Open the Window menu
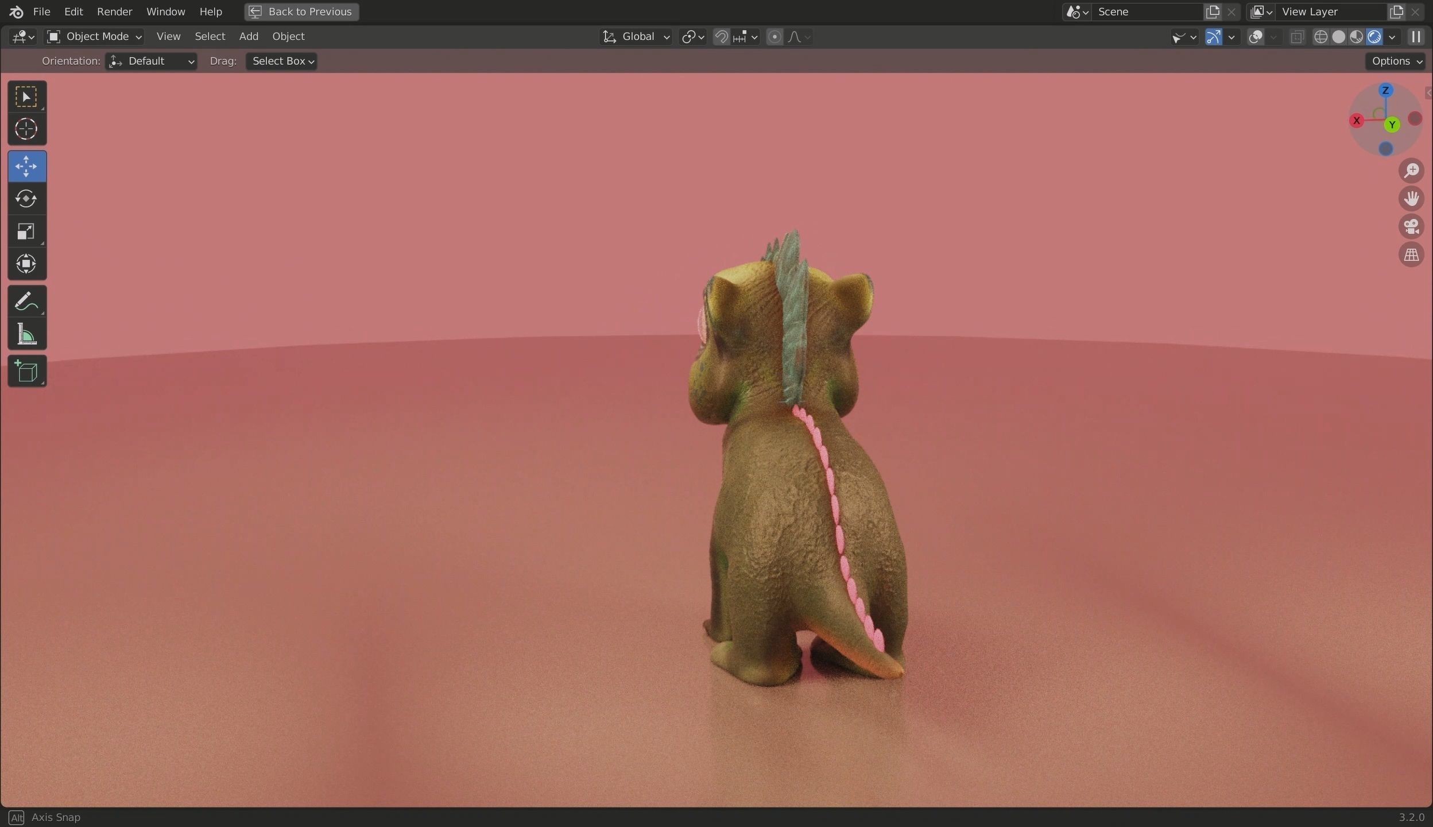Image resolution: width=1433 pixels, height=827 pixels. click(x=165, y=11)
